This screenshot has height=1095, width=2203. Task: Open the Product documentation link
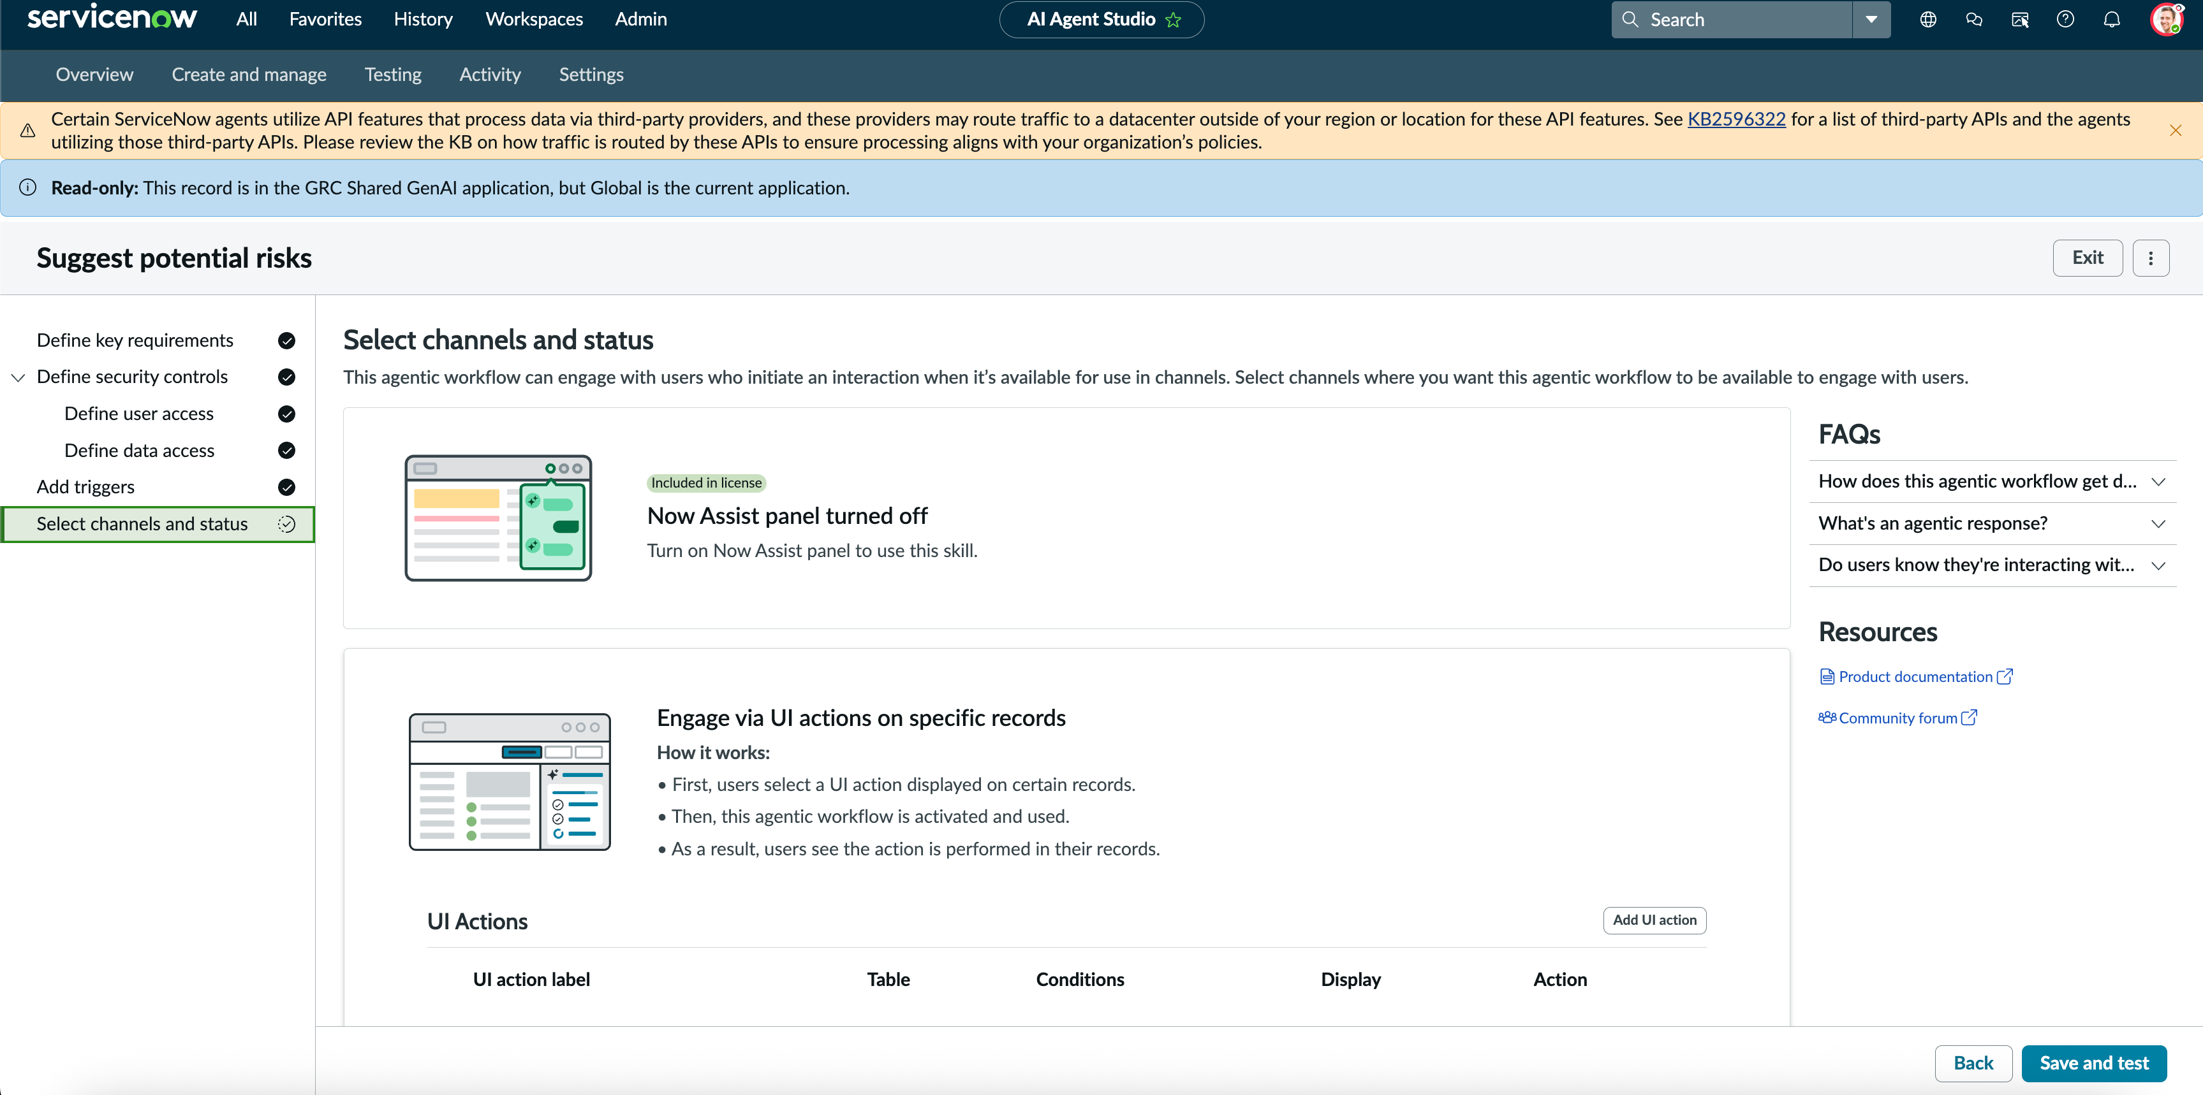[1915, 677]
